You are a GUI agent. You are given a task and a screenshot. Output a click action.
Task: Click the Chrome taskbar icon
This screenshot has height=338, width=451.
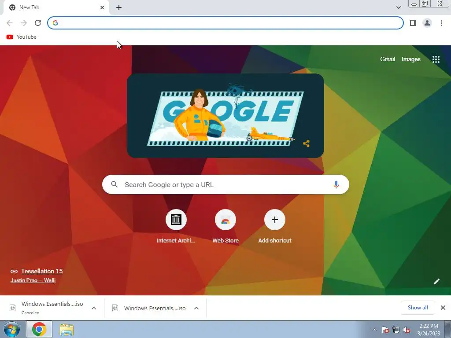[39, 329]
